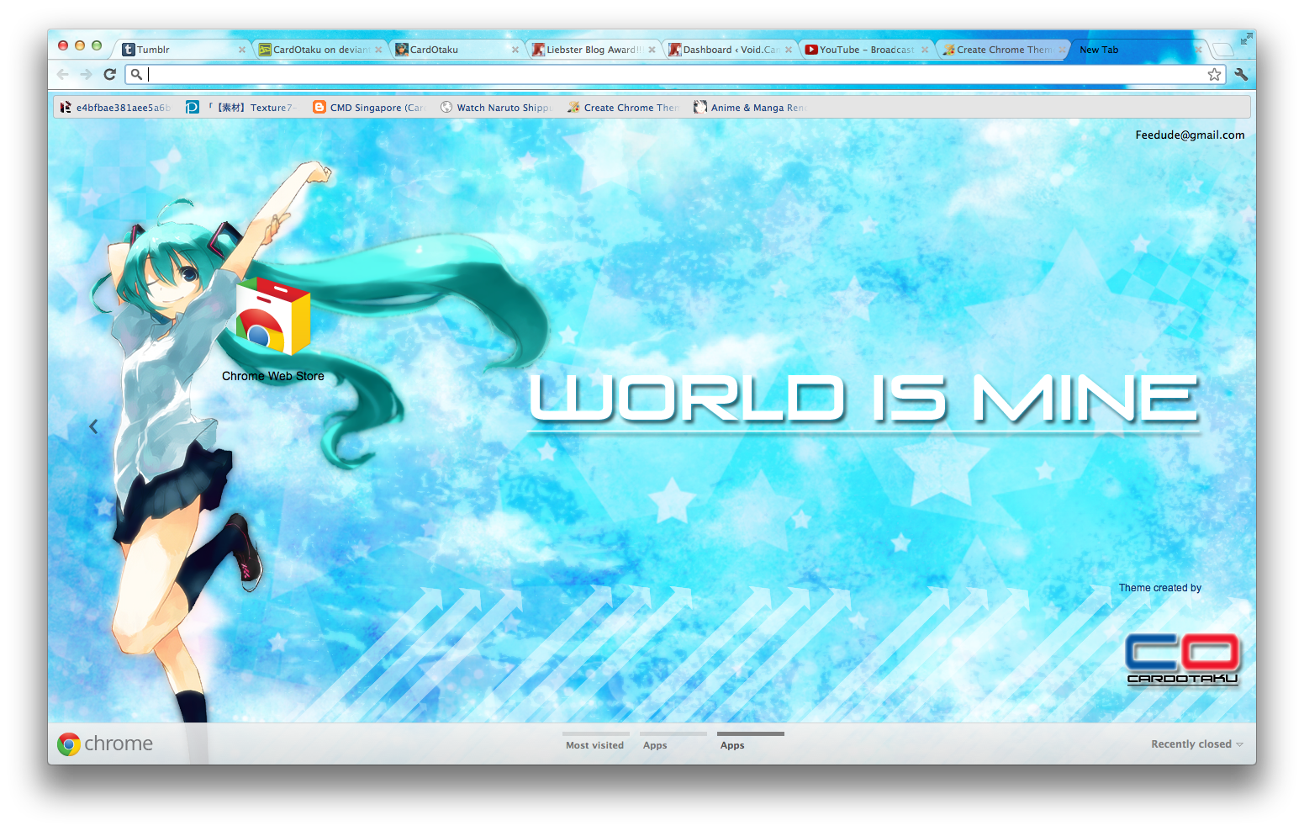The height and width of the screenshot is (831, 1304).
Task: Click the forward navigation arrow
Action: pyautogui.click(x=87, y=74)
